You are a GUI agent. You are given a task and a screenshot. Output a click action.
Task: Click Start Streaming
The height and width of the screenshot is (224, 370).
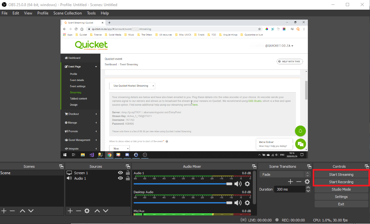pyautogui.click(x=341, y=174)
